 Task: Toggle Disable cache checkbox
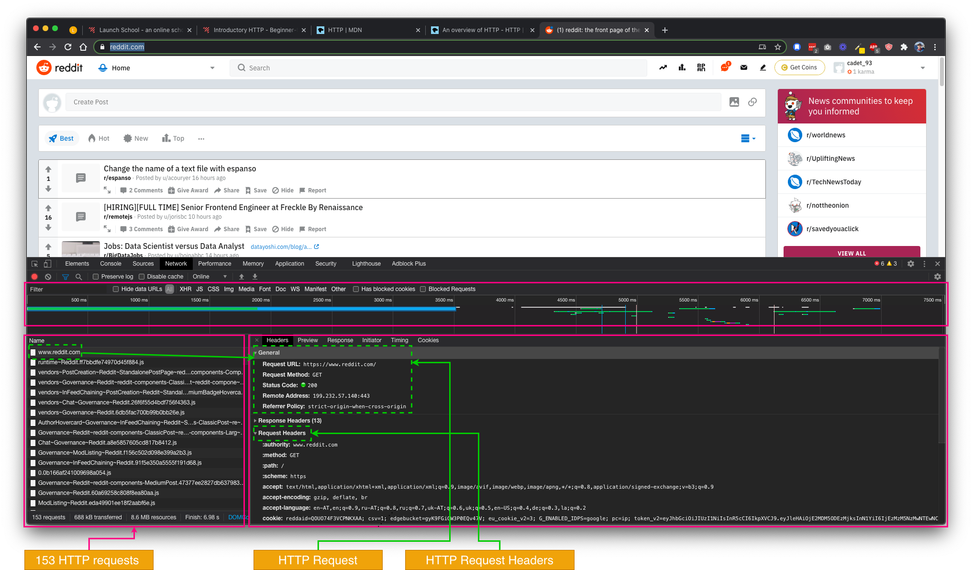pos(142,276)
